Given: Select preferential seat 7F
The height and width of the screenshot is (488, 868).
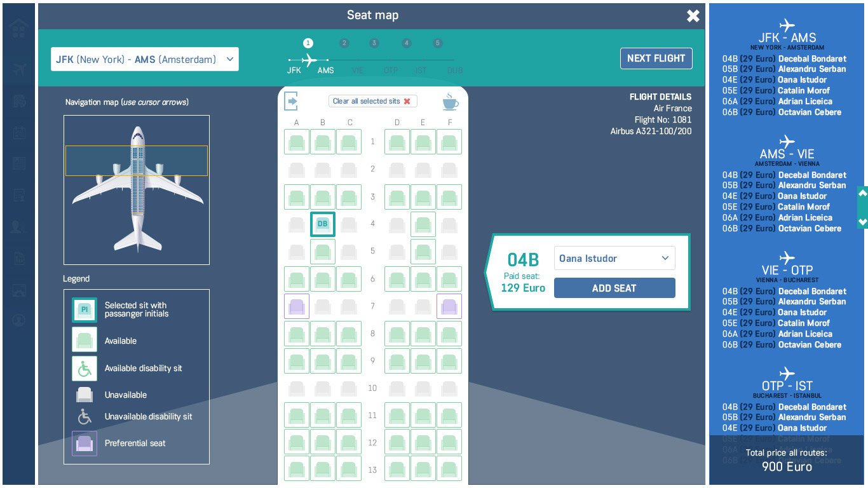Looking at the screenshot, I should pos(449,306).
